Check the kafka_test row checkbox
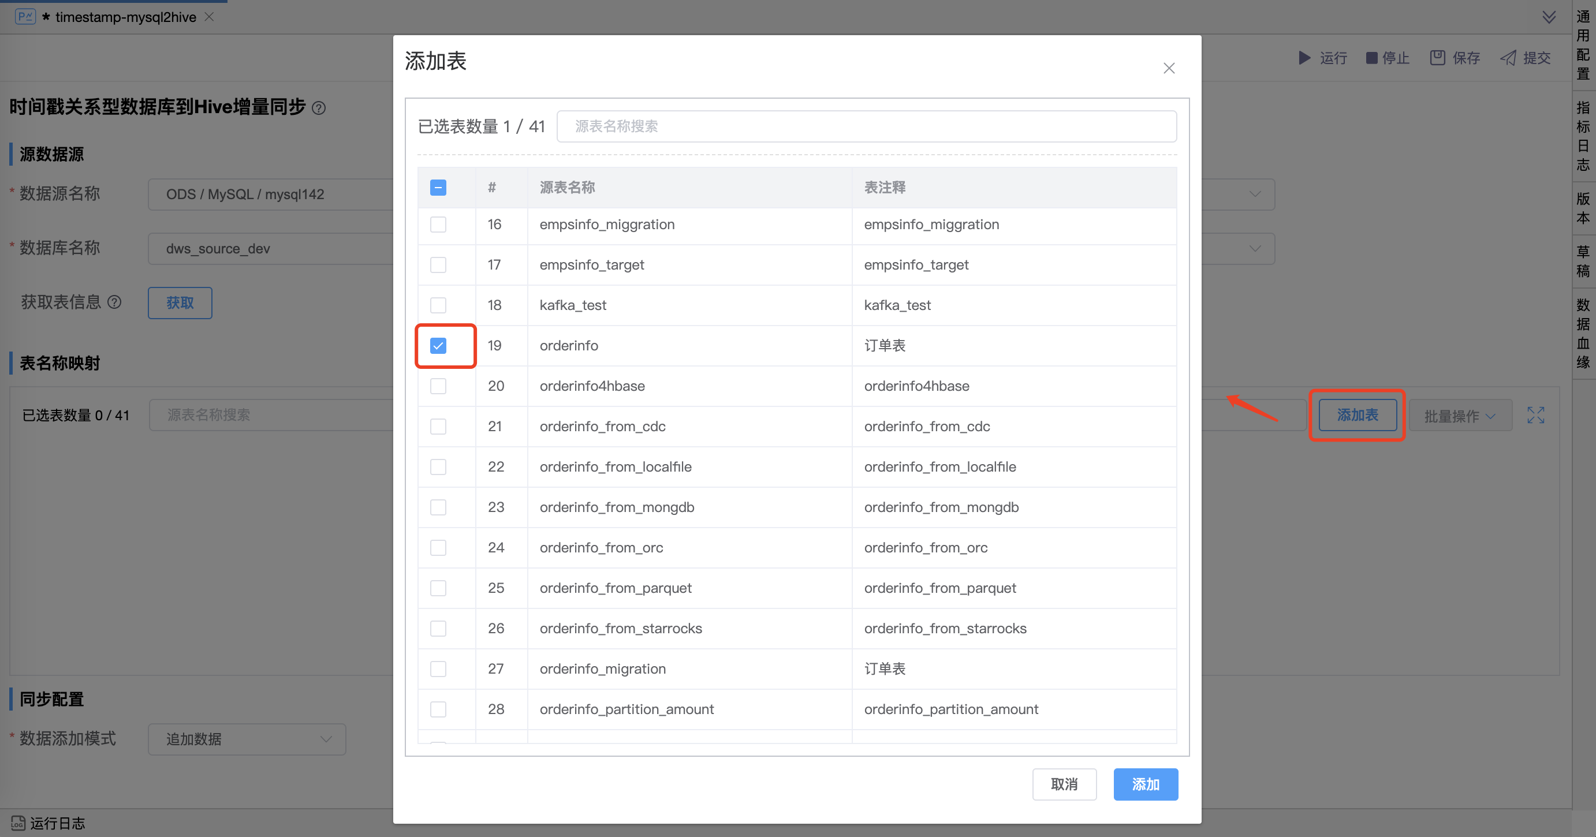This screenshot has width=1596, height=837. click(438, 305)
